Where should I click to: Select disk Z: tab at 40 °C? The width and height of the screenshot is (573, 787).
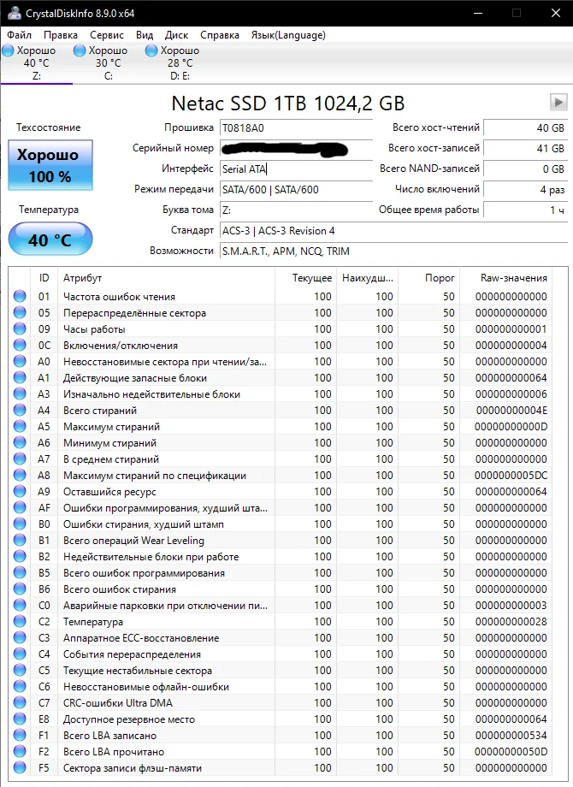pos(36,63)
